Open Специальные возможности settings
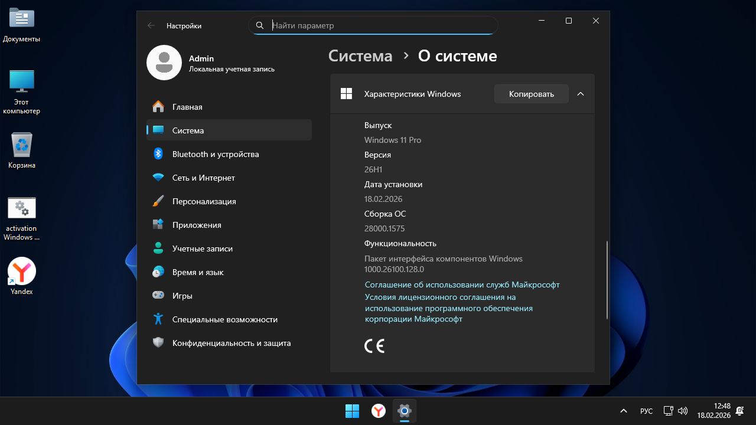 pyautogui.click(x=224, y=319)
